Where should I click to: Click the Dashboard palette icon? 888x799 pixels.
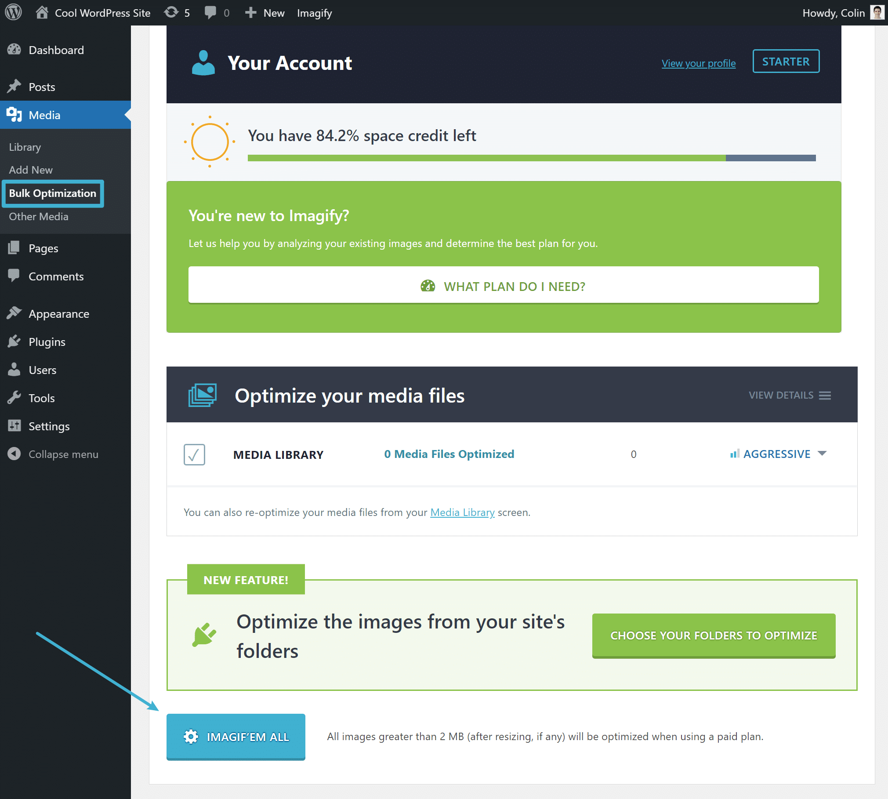tap(14, 50)
